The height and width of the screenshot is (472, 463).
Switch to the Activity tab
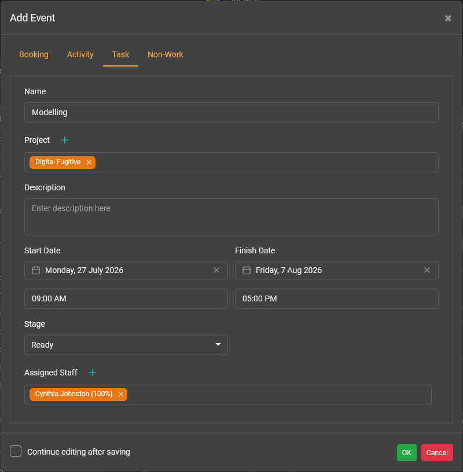80,54
